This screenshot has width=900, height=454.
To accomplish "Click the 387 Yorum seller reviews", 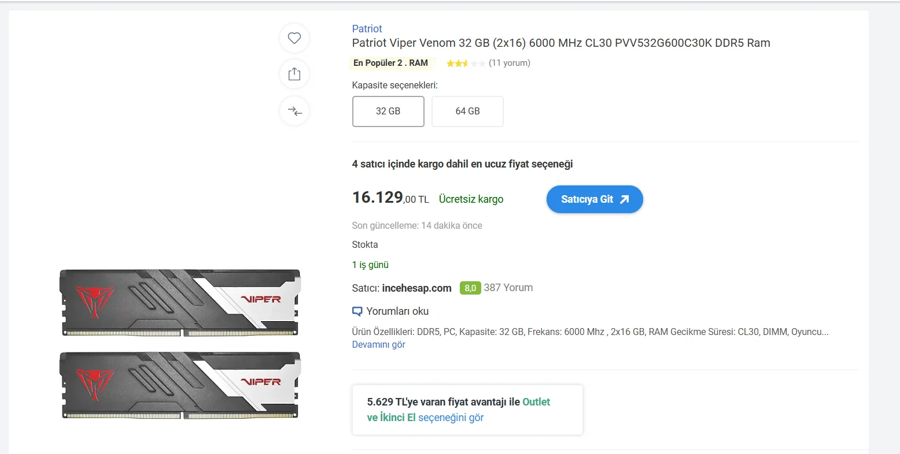I will tap(508, 288).
